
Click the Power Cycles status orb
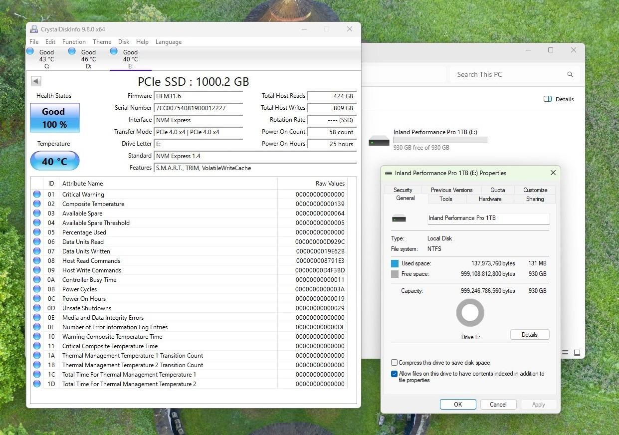pyautogui.click(x=37, y=289)
